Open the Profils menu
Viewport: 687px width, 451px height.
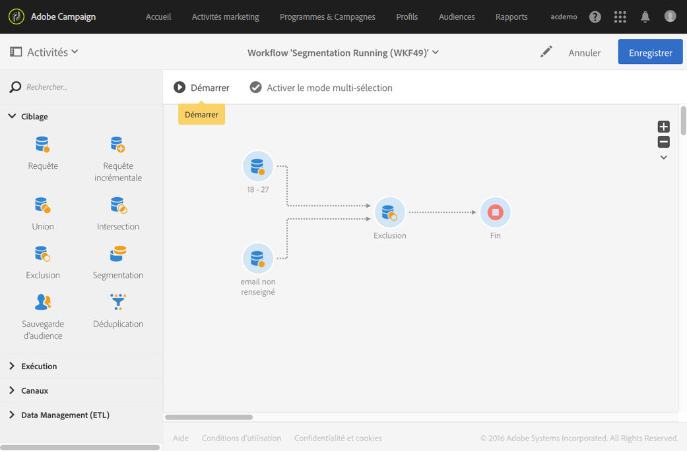coord(407,16)
